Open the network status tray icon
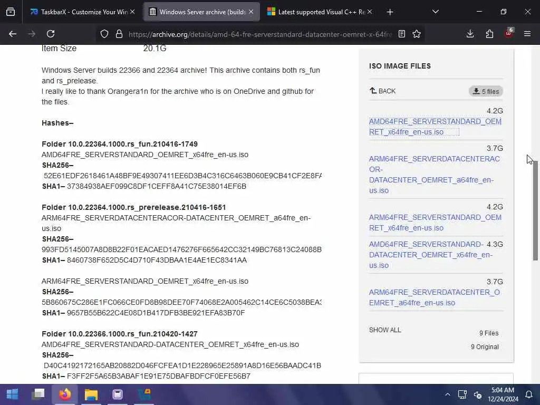 pyautogui.click(x=462, y=394)
